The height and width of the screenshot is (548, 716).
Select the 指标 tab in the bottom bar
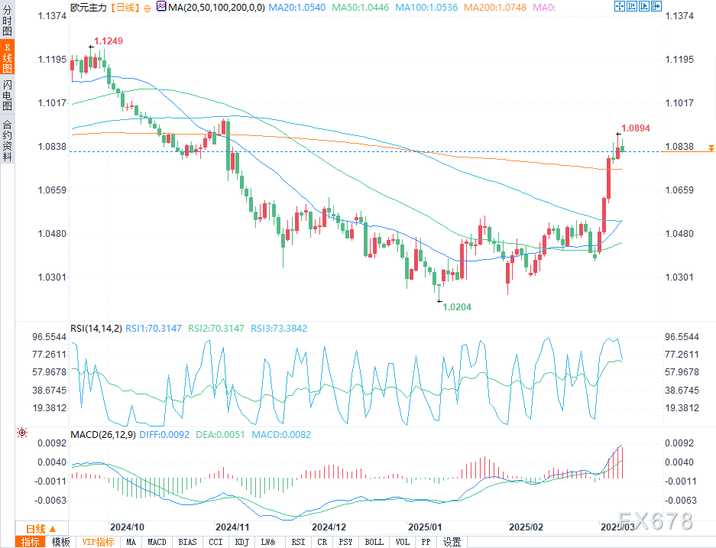click(x=31, y=542)
